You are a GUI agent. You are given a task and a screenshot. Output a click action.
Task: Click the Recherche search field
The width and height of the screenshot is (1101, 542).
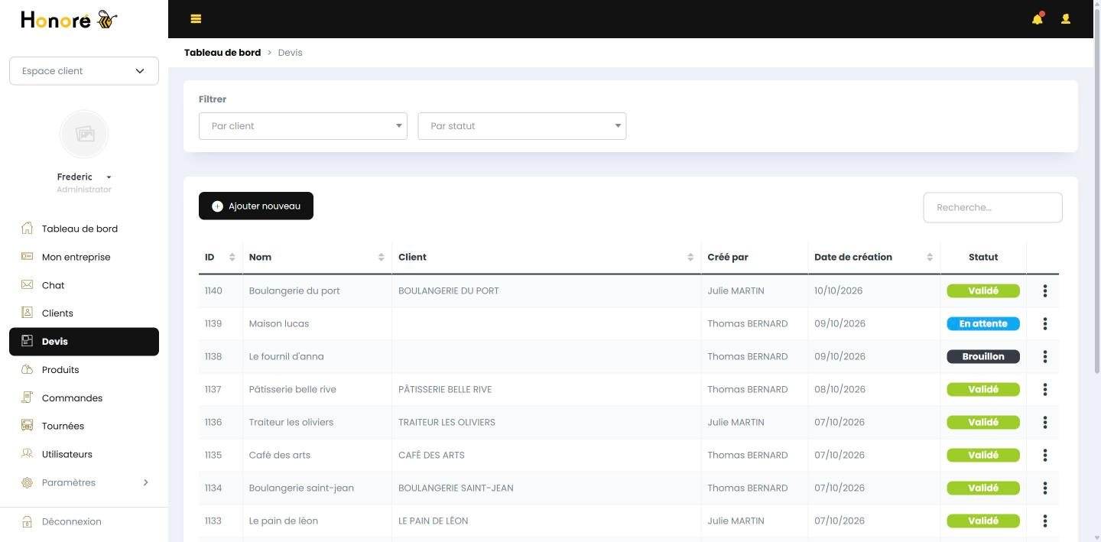click(992, 207)
